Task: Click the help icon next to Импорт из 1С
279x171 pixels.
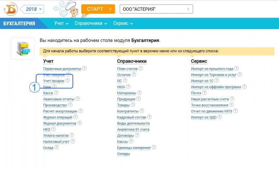Action: point(211,81)
